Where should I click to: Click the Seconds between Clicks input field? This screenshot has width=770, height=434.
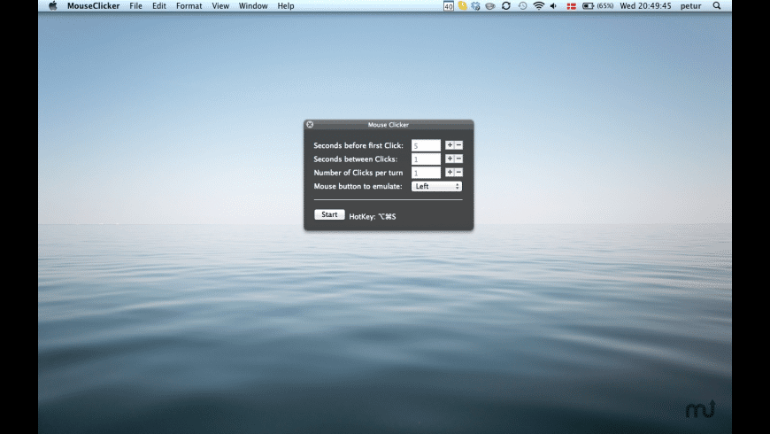tap(426, 159)
